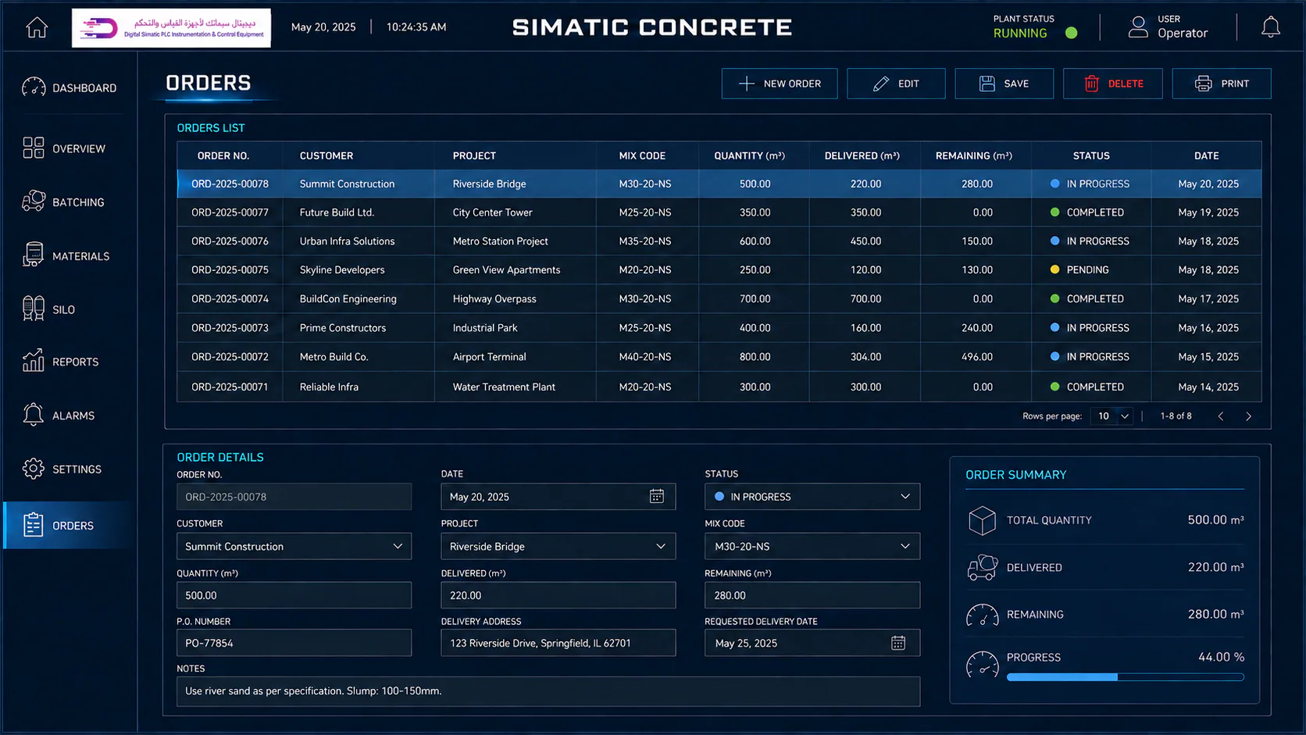Viewport: 1306px width, 735px height.
Task: Go to previous page of orders
Action: pyautogui.click(x=1221, y=416)
